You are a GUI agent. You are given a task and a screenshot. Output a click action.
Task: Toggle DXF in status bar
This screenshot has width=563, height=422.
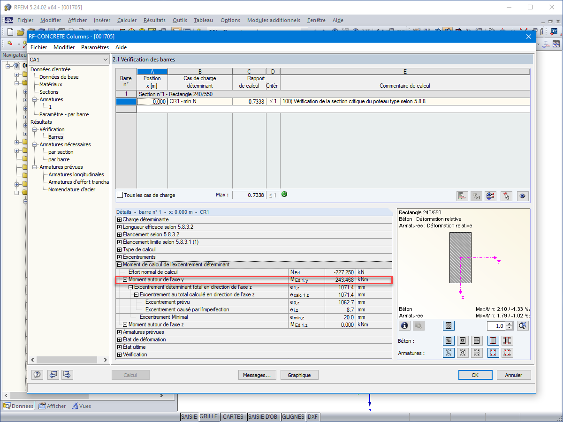point(313,416)
